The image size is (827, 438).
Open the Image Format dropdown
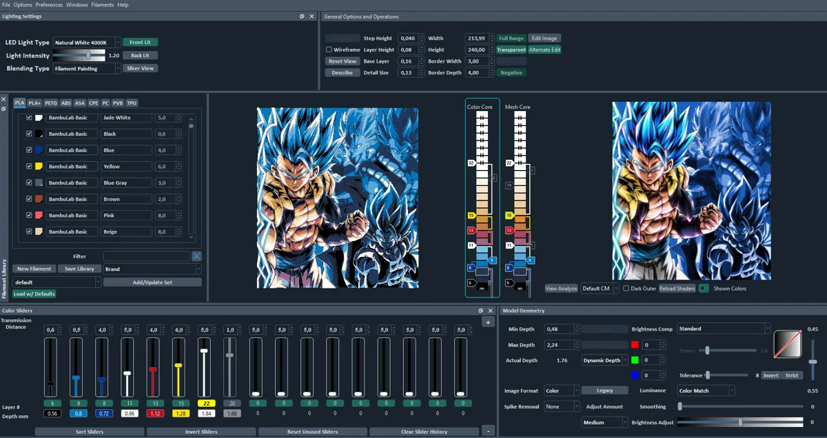(x=562, y=390)
